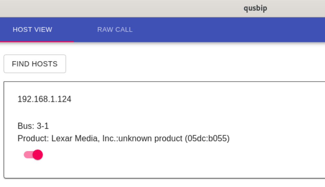Screen dimensions: 325x187
Task: Click the 'Bus:' label text
Action: [26, 126]
